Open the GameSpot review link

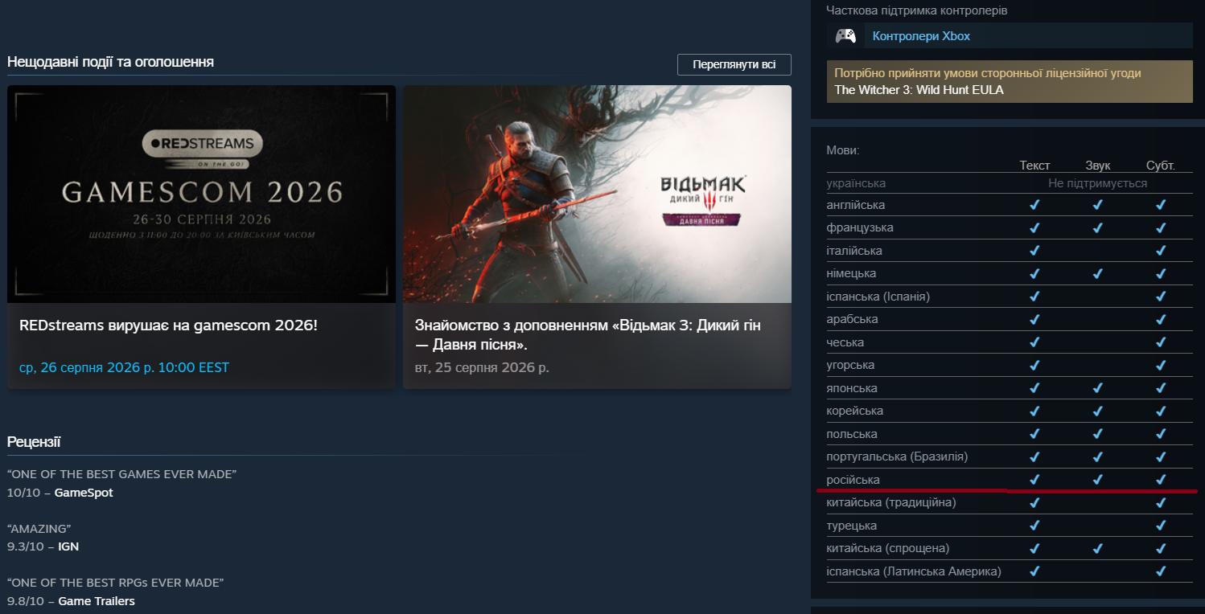[84, 493]
